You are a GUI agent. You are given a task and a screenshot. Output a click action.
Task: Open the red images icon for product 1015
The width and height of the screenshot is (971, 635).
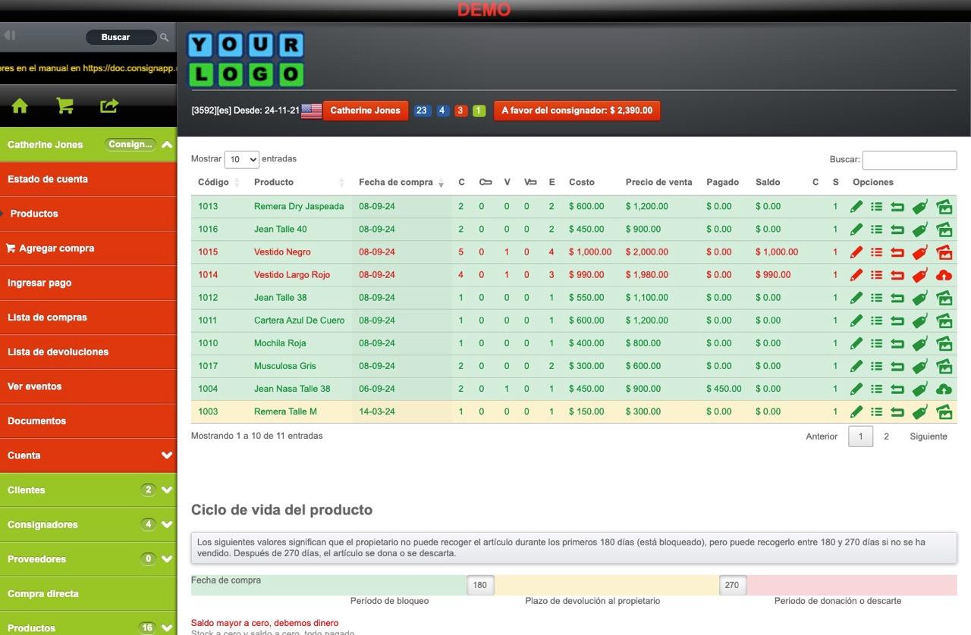point(944,252)
